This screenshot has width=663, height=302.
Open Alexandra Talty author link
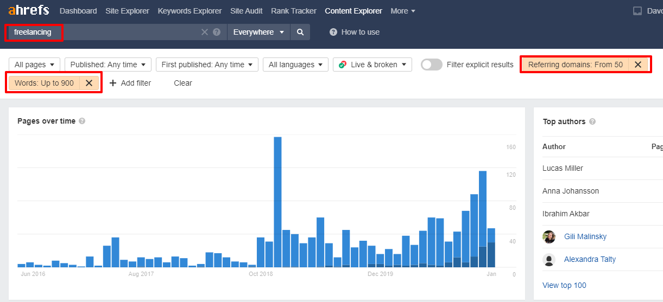590,259
